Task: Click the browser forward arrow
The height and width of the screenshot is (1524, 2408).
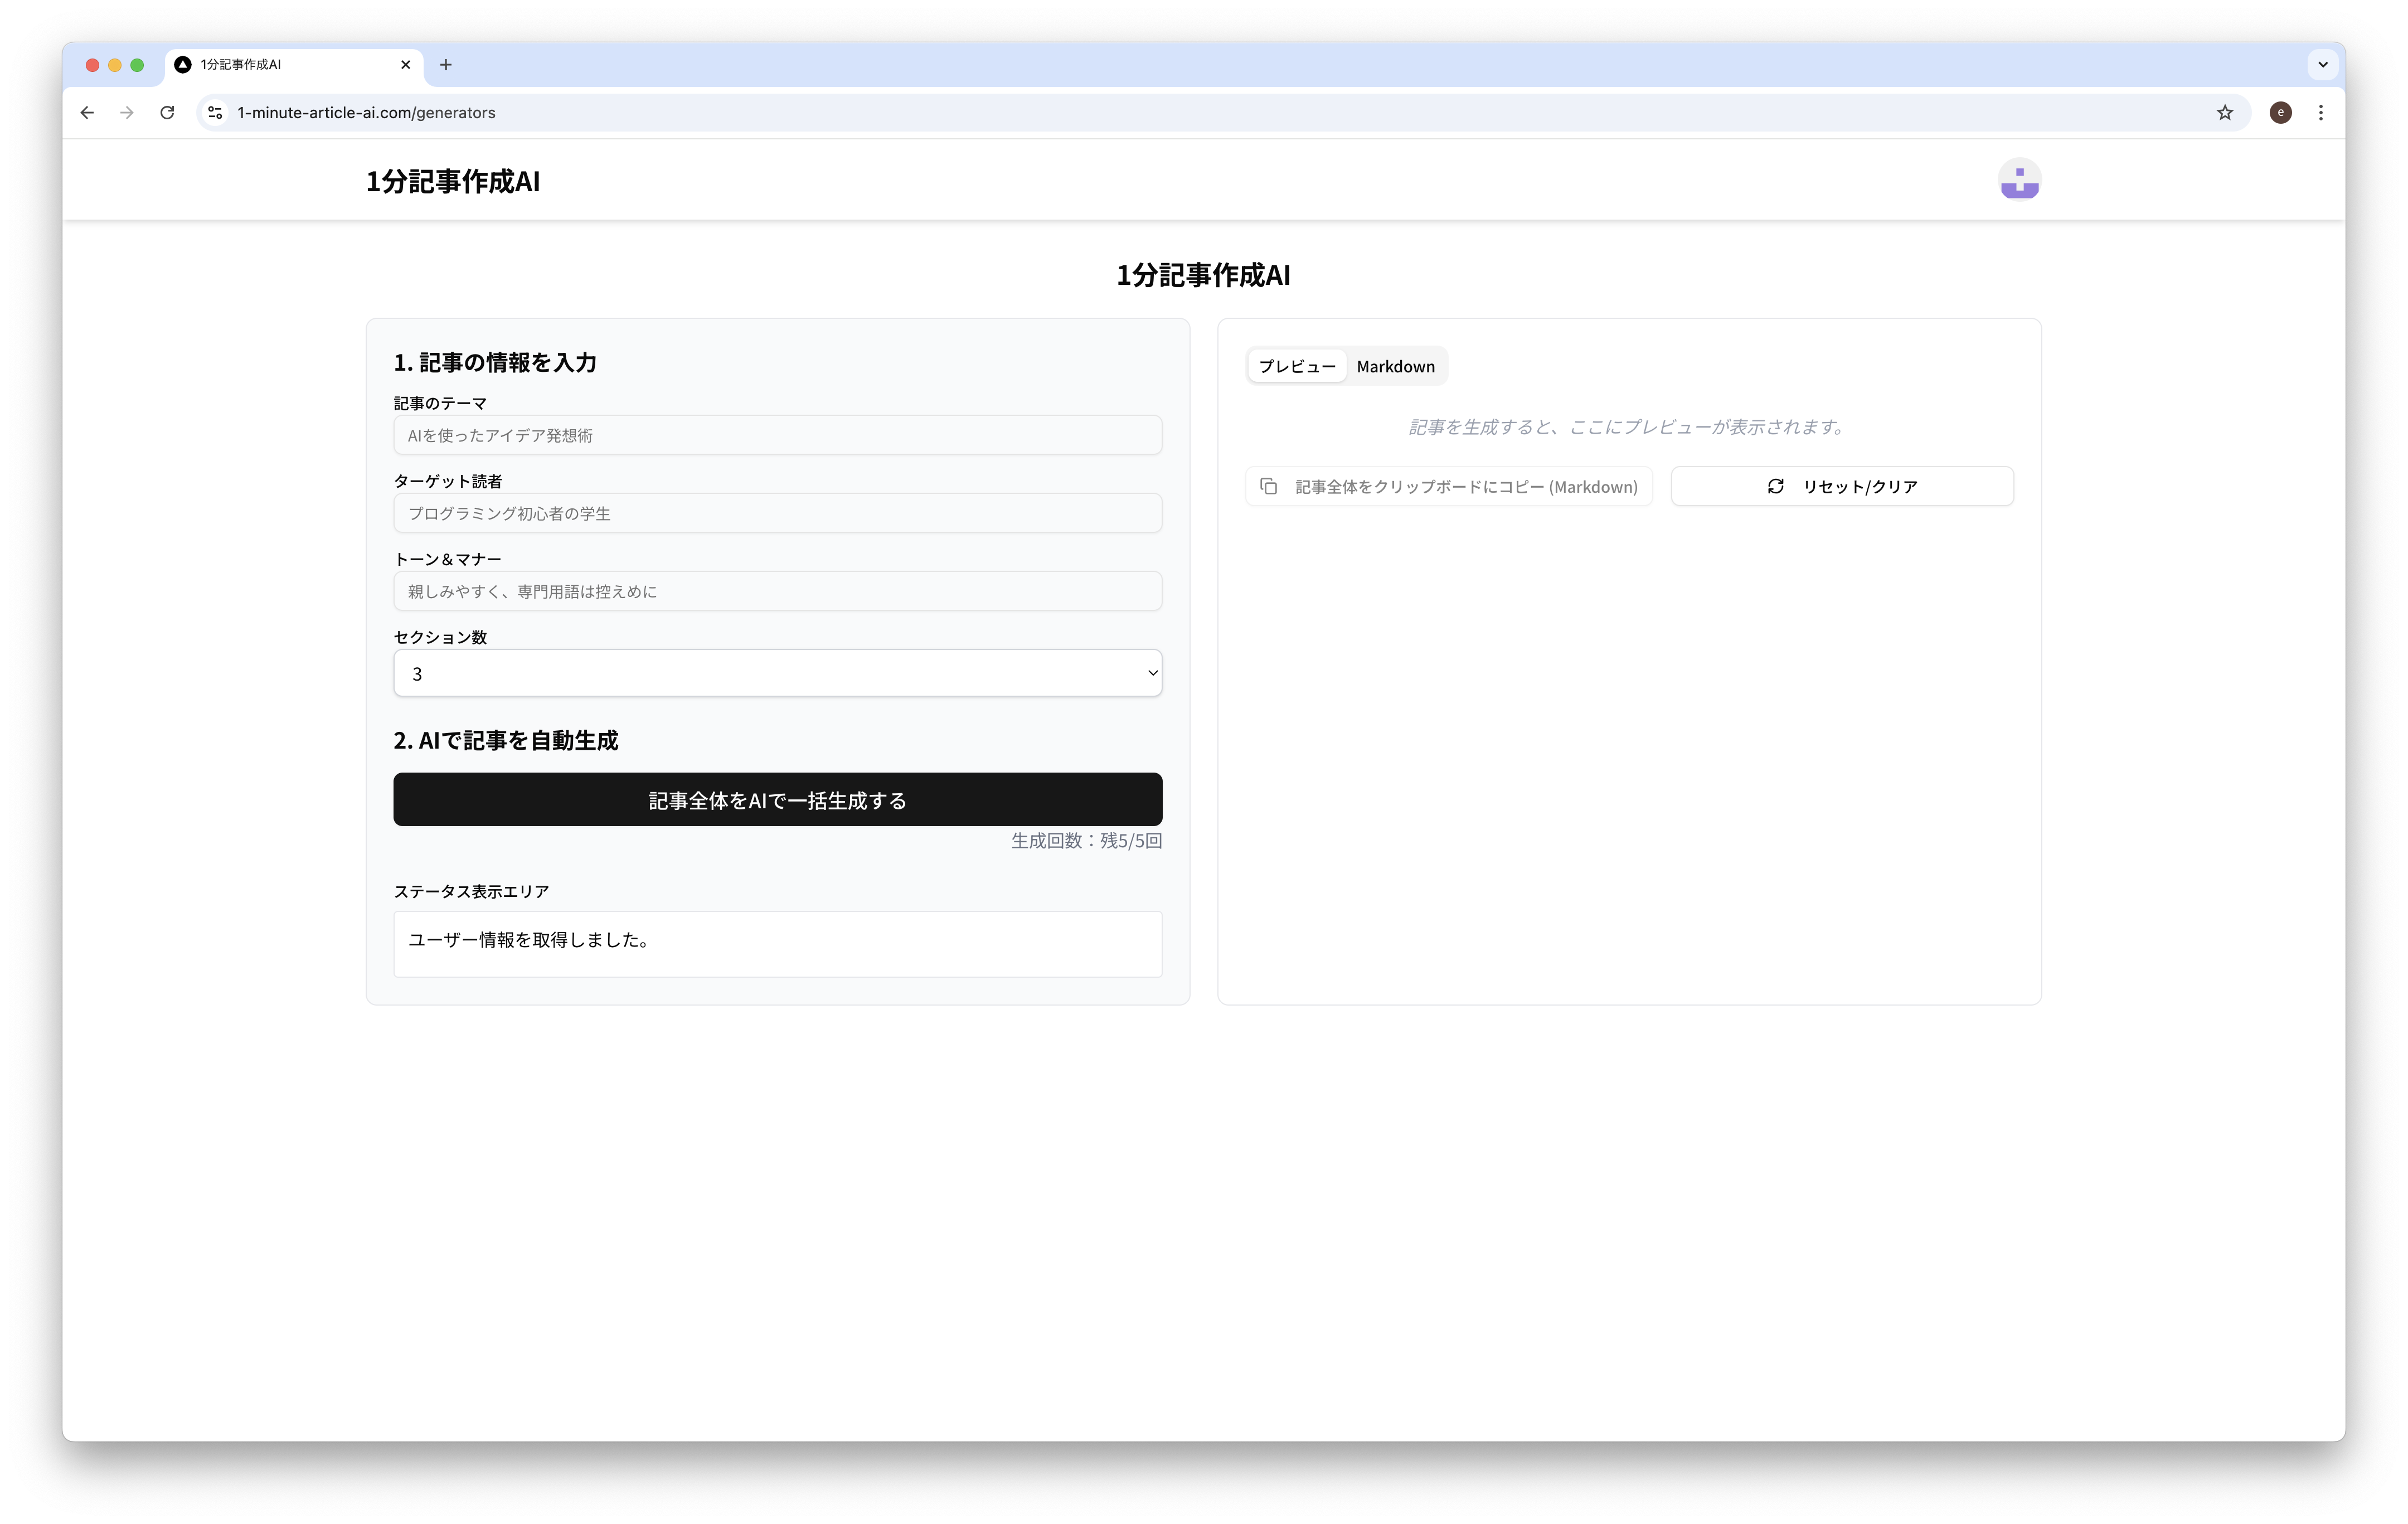Action: coord(127,113)
